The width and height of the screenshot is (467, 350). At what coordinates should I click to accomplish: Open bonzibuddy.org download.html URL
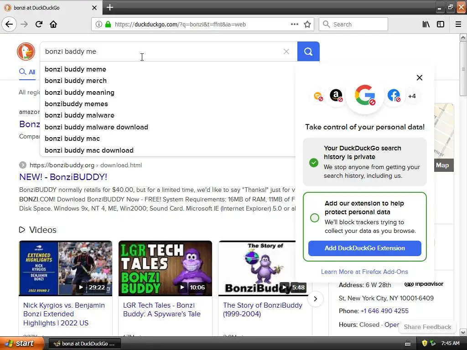85,165
